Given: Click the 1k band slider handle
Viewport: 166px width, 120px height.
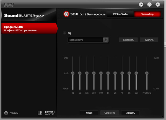Looking at the screenshot, I should pos(108,73).
